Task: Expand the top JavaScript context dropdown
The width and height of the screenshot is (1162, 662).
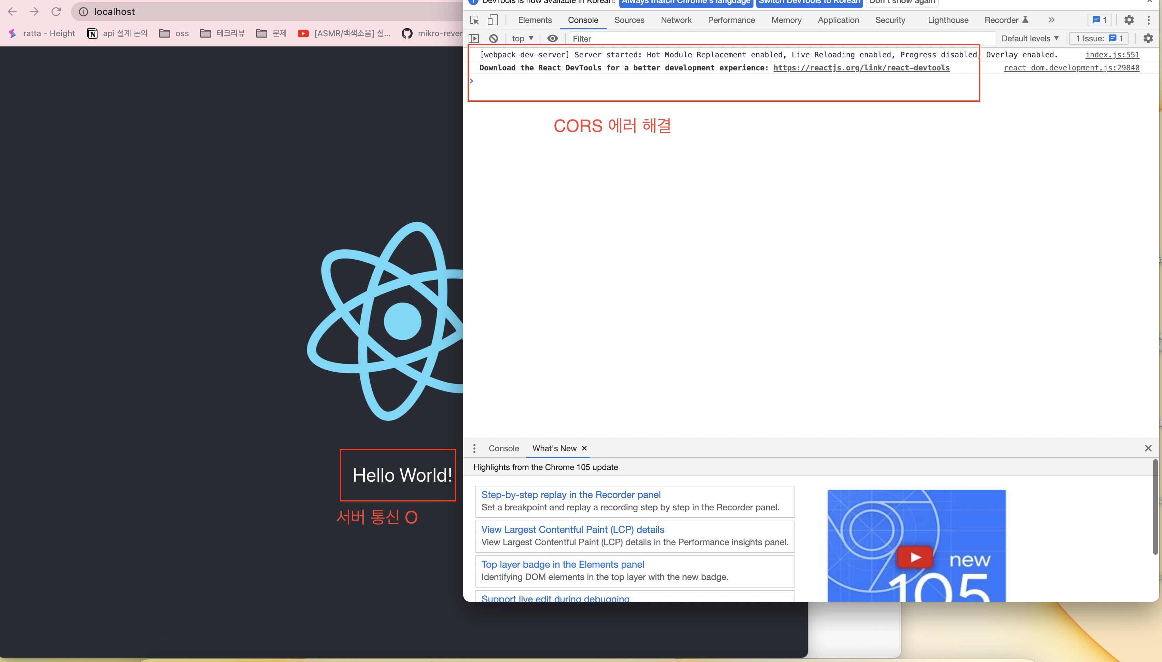Action: click(x=522, y=39)
